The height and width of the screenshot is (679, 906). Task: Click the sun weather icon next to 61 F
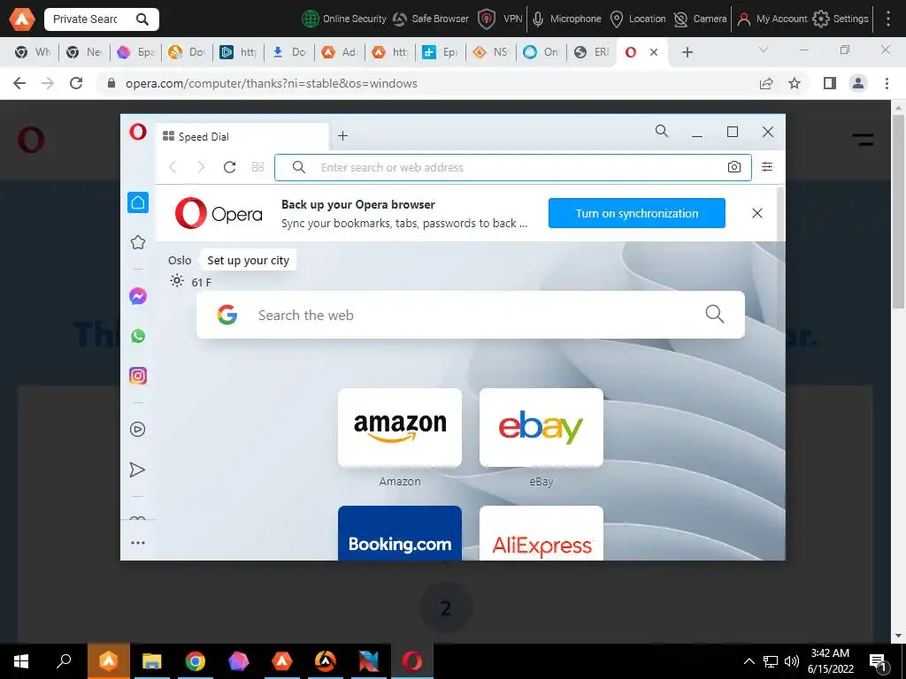176,280
